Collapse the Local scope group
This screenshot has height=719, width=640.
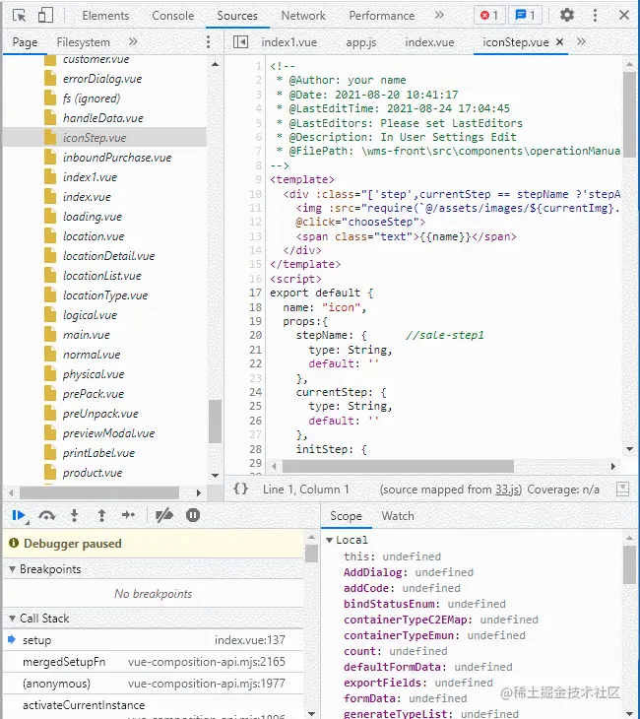(x=329, y=540)
